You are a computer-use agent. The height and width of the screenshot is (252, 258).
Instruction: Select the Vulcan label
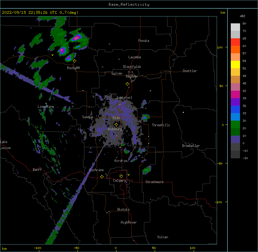tap(163, 237)
